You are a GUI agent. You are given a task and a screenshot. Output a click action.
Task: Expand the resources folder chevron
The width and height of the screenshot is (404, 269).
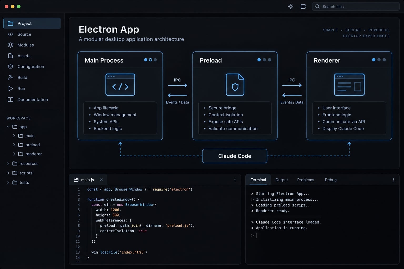(8, 163)
